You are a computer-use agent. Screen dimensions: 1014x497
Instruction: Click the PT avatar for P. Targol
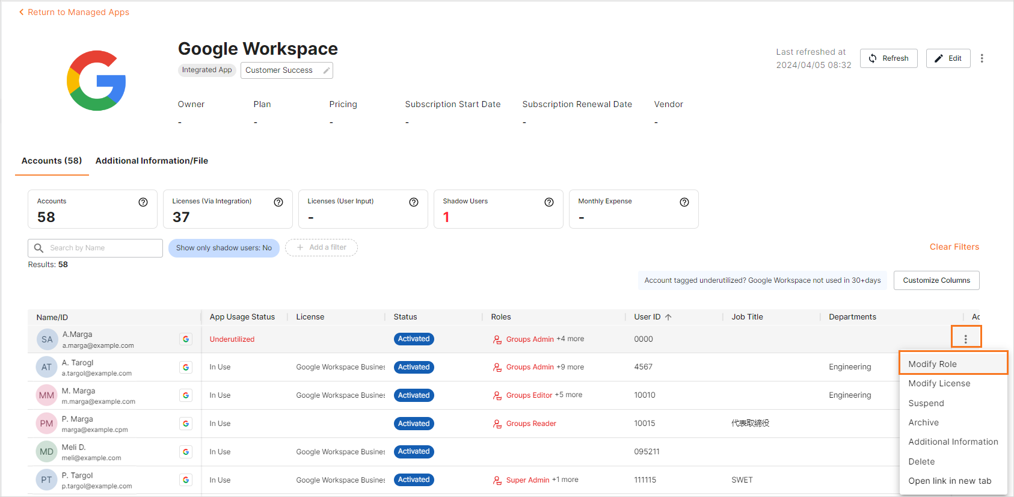(47, 480)
